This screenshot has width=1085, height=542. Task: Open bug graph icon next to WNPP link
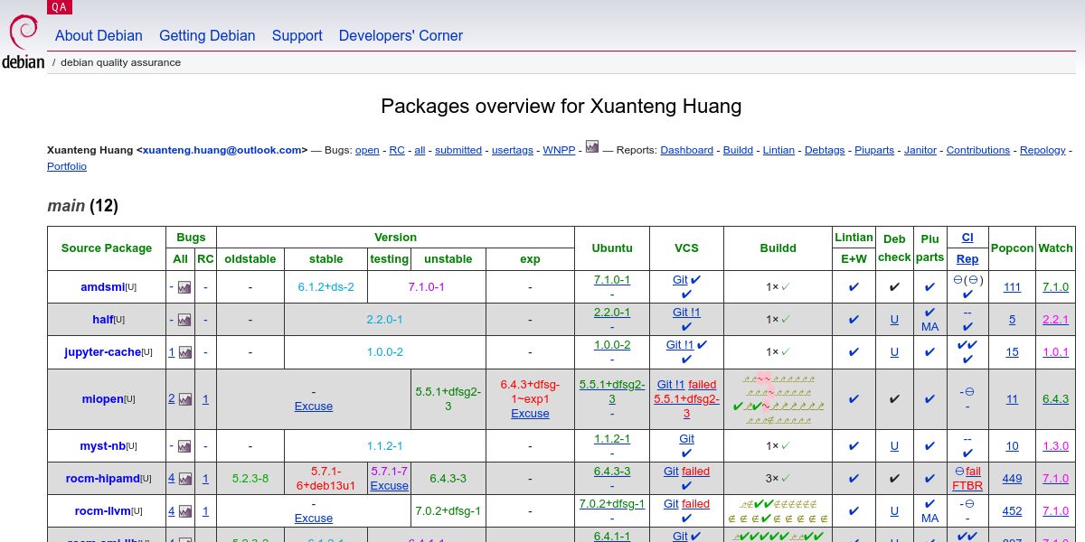pyautogui.click(x=592, y=145)
